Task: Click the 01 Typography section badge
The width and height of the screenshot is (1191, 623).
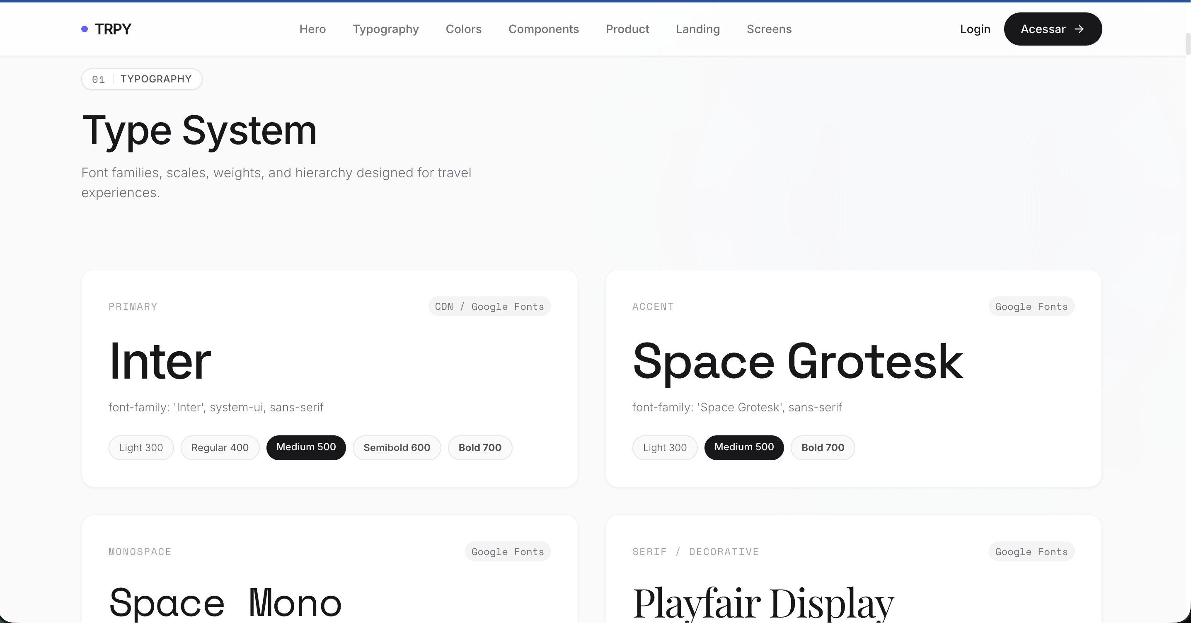Action: click(x=141, y=79)
